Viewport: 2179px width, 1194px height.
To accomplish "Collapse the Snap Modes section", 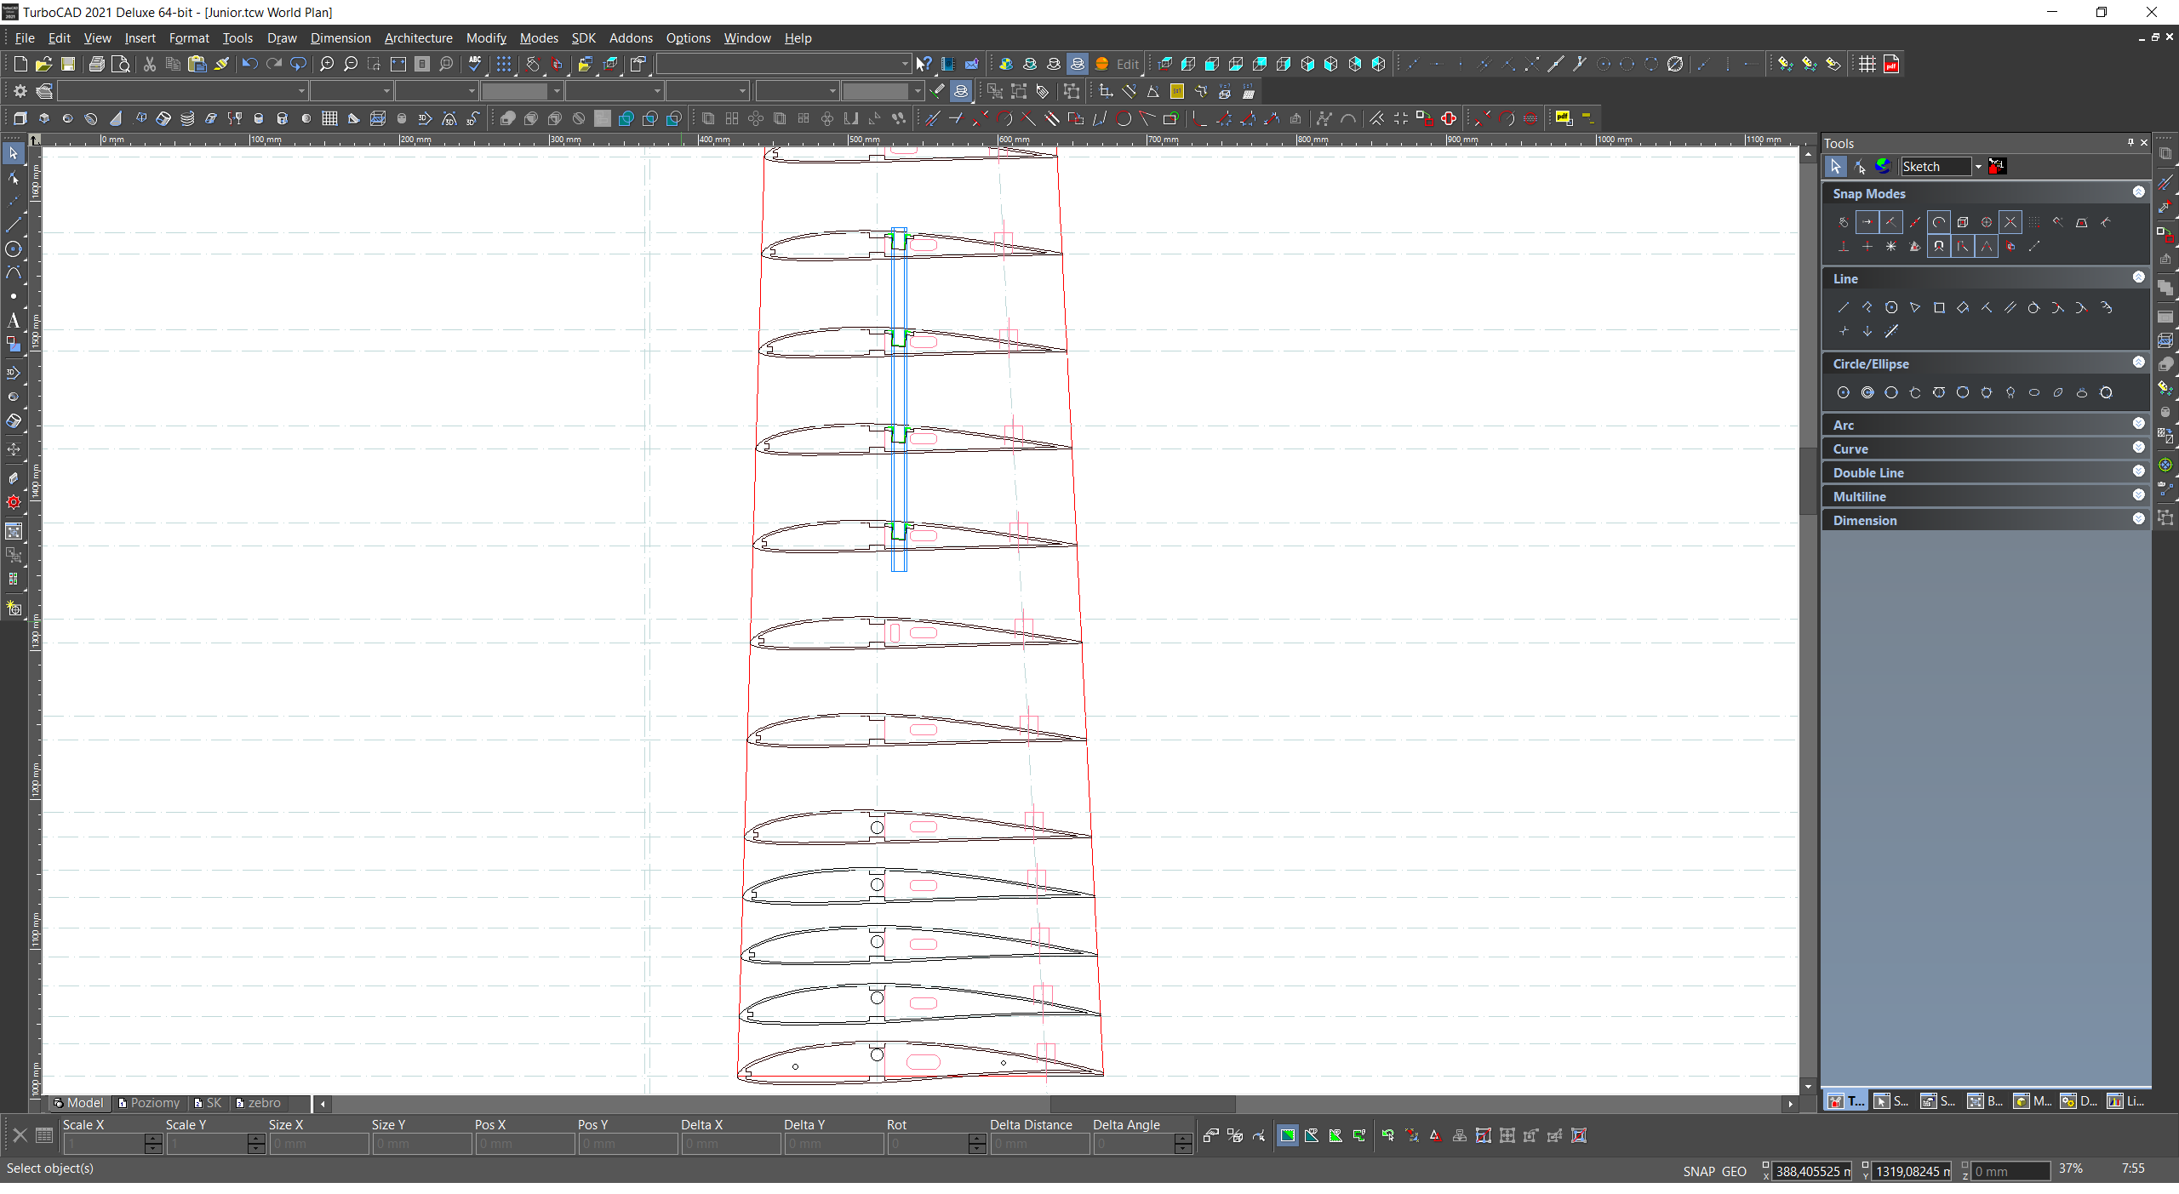I will tap(2138, 192).
